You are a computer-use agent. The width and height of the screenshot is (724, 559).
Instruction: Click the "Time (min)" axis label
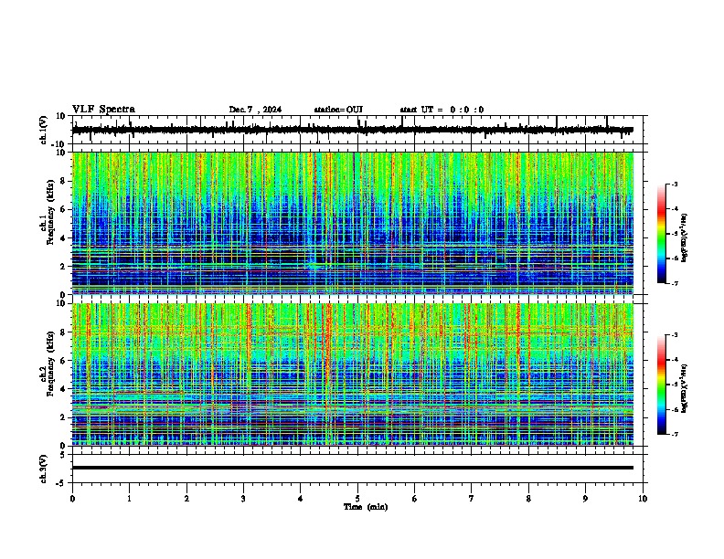[x=366, y=507]
